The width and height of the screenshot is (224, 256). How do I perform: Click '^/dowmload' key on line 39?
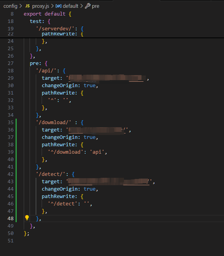[65, 152]
